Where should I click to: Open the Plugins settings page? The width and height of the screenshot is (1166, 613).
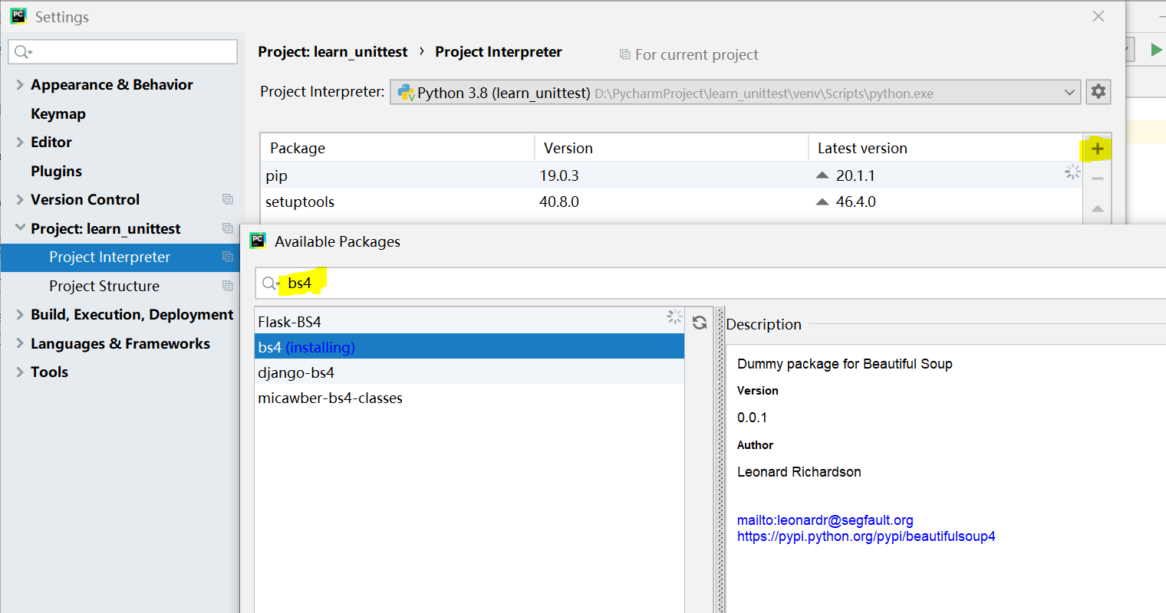tap(56, 171)
